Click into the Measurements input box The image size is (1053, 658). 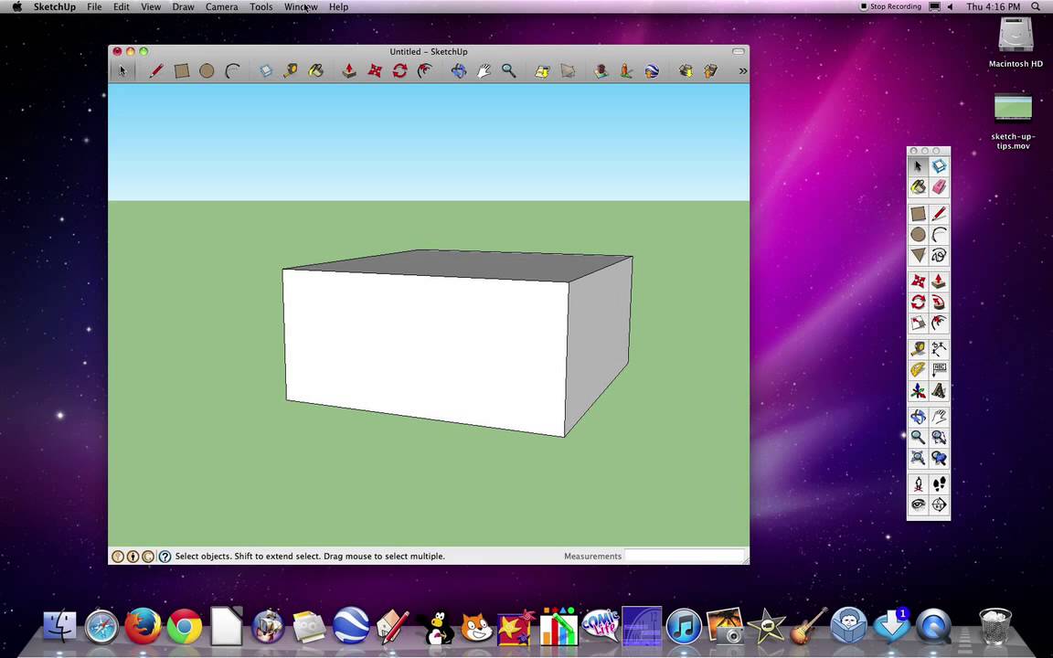[x=685, y=556]
